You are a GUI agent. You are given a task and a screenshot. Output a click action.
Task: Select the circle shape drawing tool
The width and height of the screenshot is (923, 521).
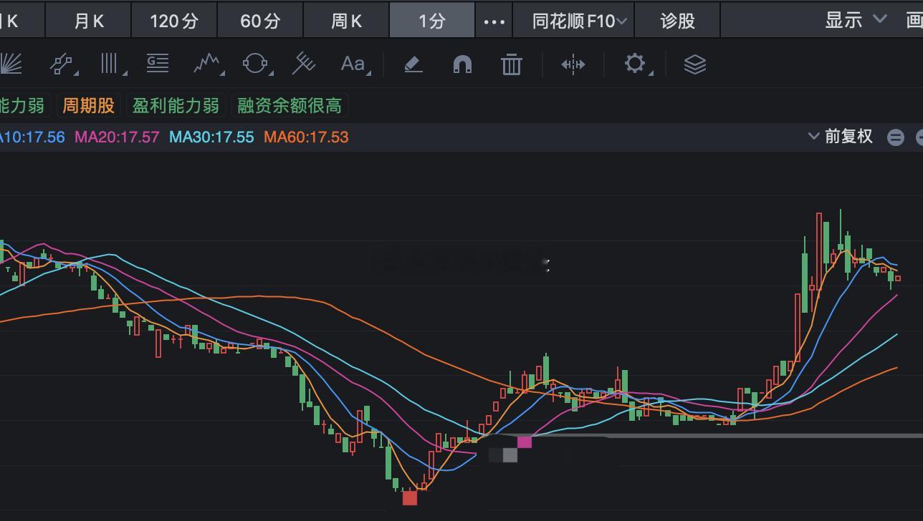click(x=257, y=64)
